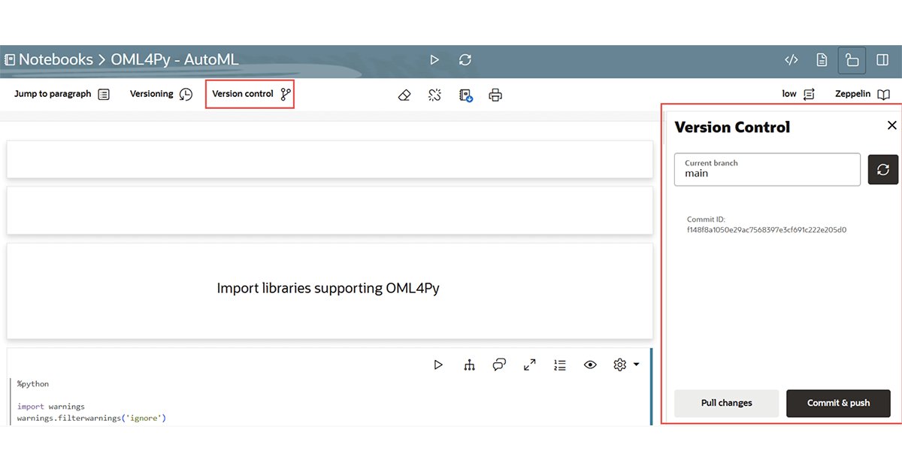
Task: Toggle the notebook lock icon
Action: coord(852,60)
